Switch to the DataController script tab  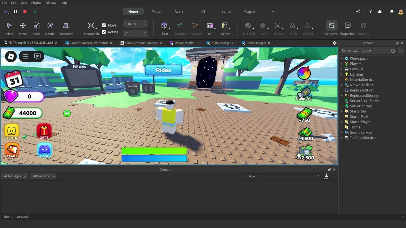[x=184, y=43]
